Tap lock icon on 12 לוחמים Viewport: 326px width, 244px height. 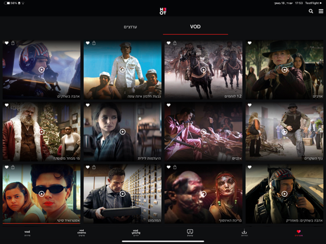tap(175, 43)
